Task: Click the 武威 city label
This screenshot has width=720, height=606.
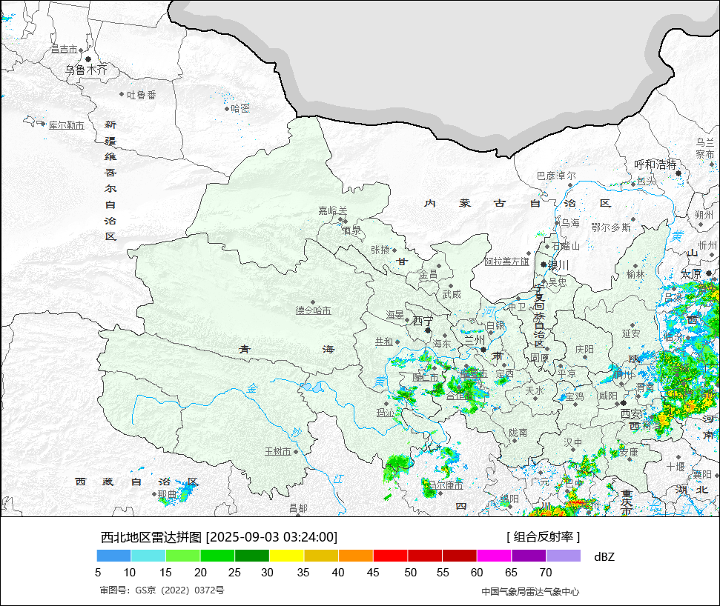Action: pyautogui.click(x=452, y=294)
